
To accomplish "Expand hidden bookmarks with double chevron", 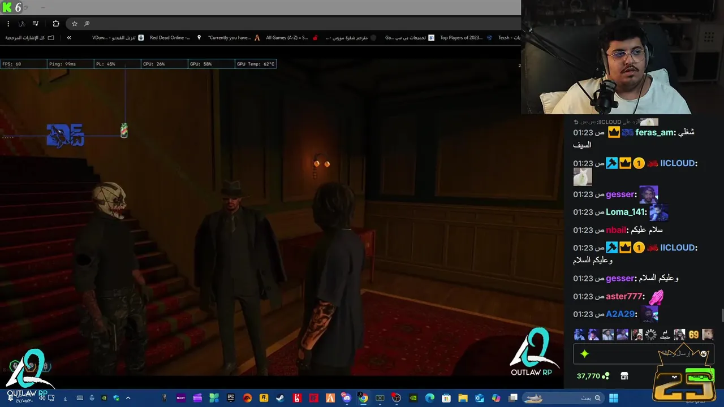I will tap(69, 38).
